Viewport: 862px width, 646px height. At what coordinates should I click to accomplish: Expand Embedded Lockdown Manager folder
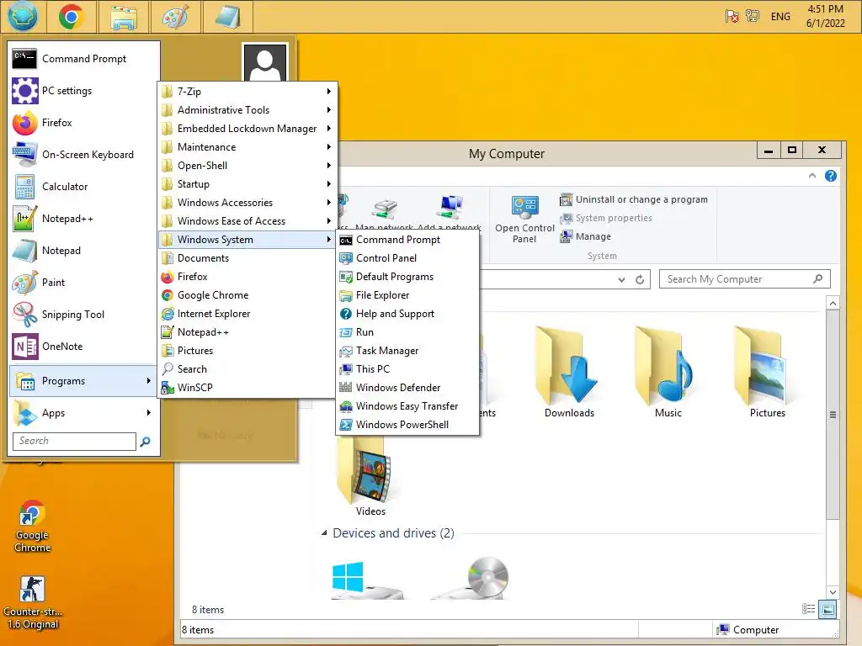coord(247,129)
